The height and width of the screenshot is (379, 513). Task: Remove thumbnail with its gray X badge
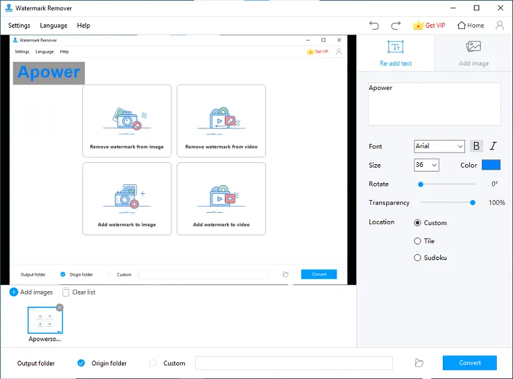click(x=59, y=307)
